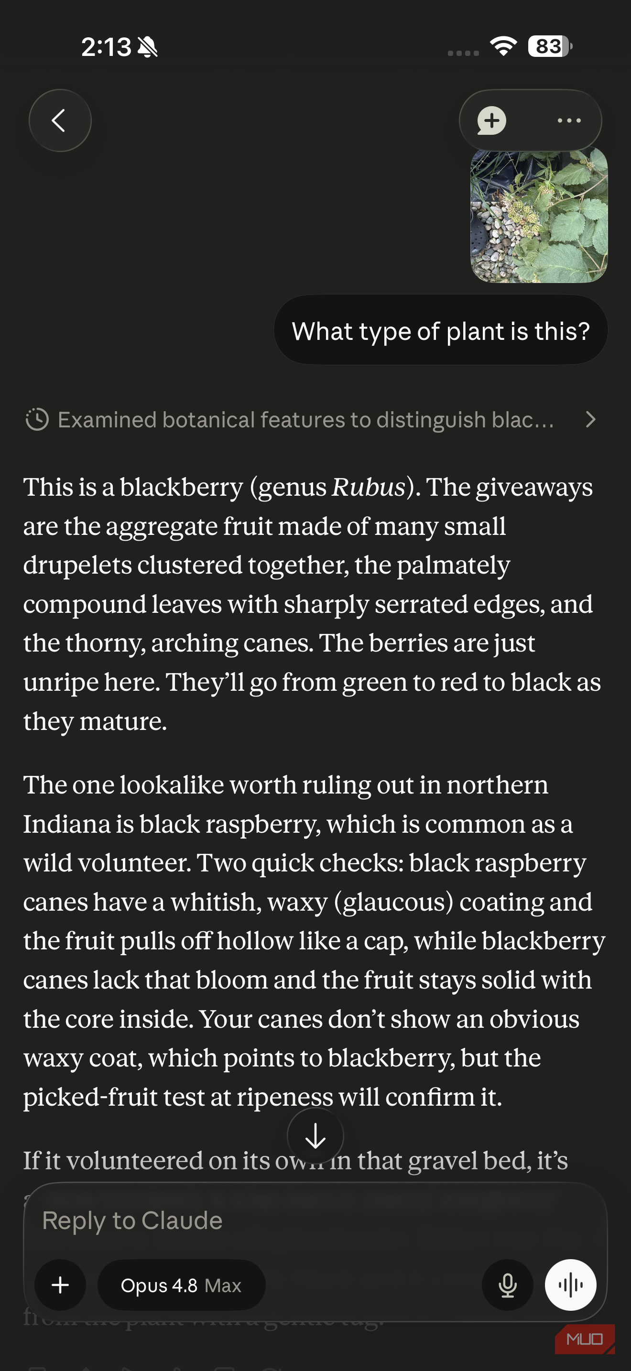This screenshot has height=1371, width=631.
Task: Tap the Wi-Fi status icon
Action: click(x=503, y=46)
